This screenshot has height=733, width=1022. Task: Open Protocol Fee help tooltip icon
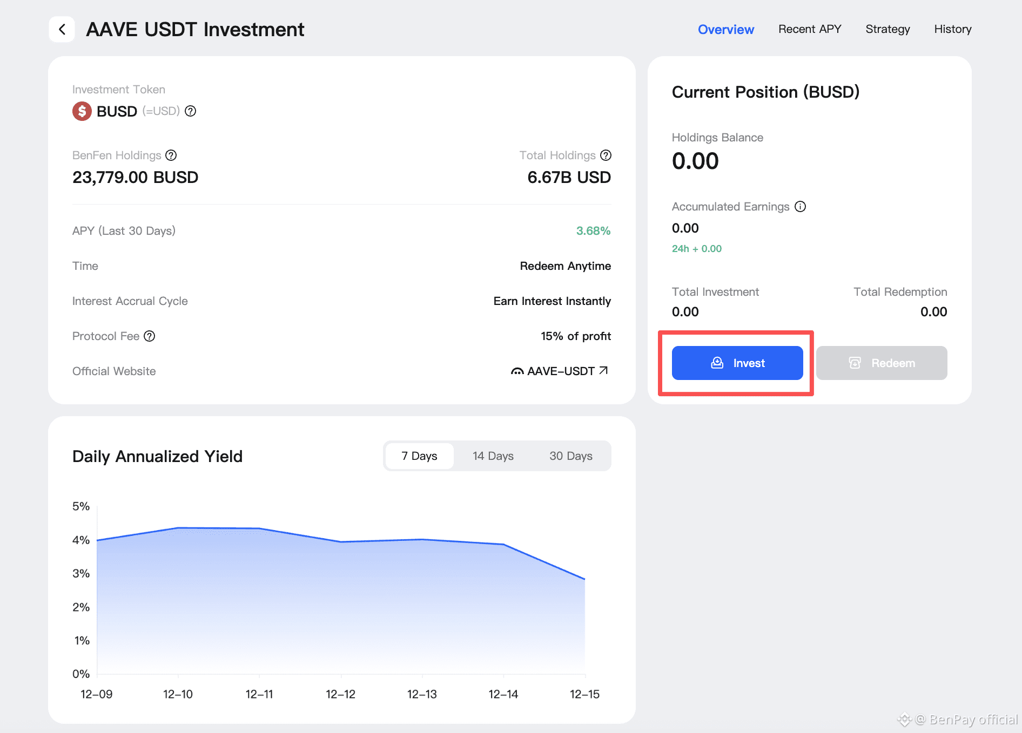(x=150, y=336)
